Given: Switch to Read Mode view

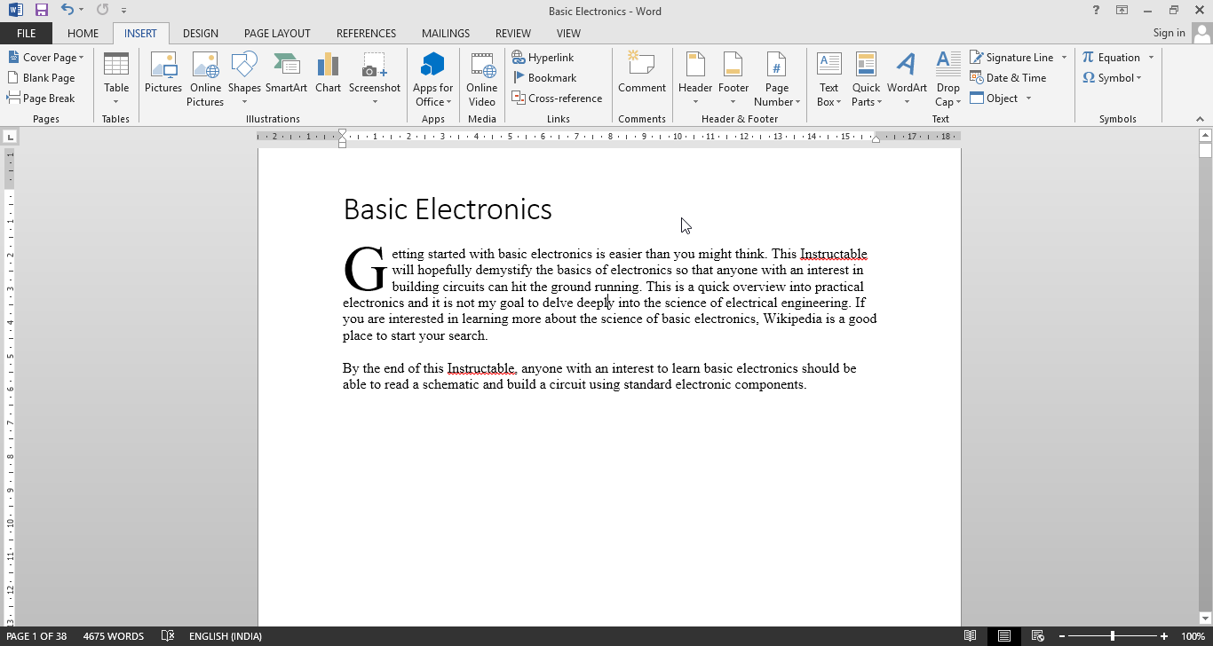Looking at the screenshot, I should tap(971, 636).
